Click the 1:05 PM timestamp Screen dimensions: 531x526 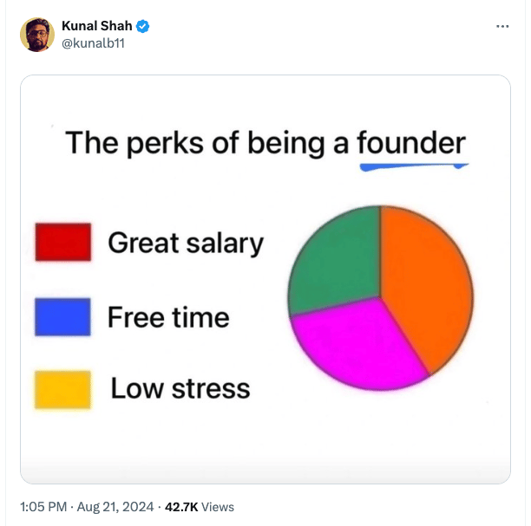point(43,507)
